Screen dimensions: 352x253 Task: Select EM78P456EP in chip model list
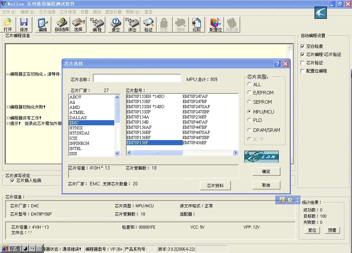coord(195,142)
